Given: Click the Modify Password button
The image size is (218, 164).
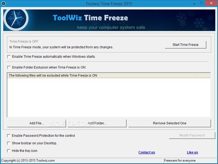Looking at the screenshot, I should click(x=192, y=135).
